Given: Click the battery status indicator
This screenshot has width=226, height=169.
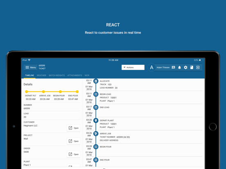Looking at the screenshot, I should 201,60.
